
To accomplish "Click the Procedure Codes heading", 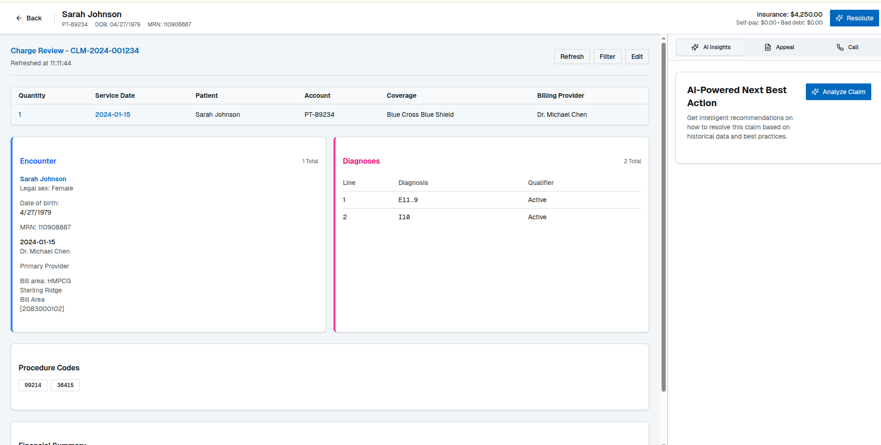I will pyautogui.click(x=49, y=368).
